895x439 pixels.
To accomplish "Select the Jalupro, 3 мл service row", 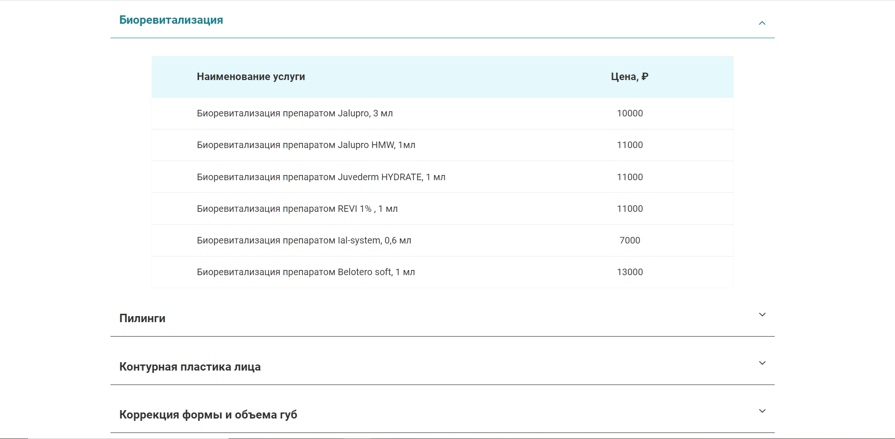I will tap(295, 114).
